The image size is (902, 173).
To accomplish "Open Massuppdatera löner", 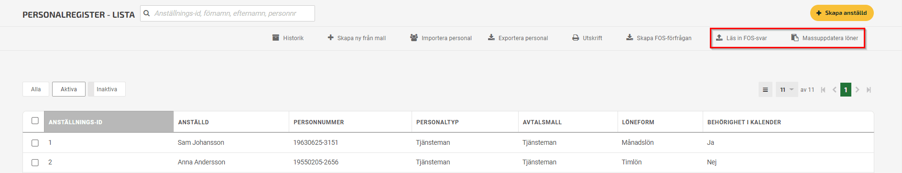I will 825,38.
